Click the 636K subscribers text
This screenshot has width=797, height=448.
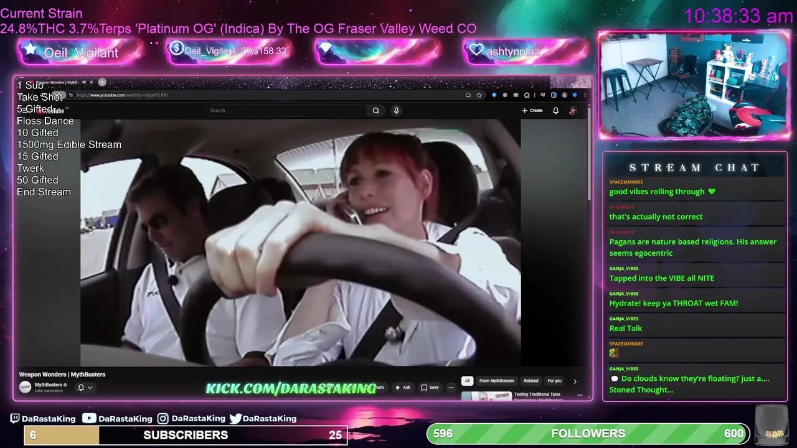pyautogui.click(x=49, y=391)
